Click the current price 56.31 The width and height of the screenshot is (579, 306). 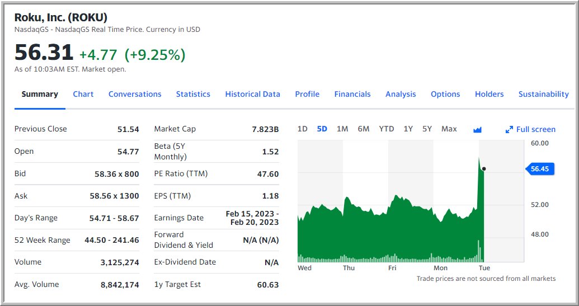(44, 52)
